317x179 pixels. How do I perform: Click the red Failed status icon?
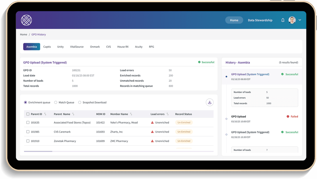[x=288, y=117]
